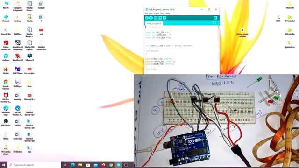Open Microsoft Edge from the taskbar
This screenshot has height=168, width=299.
pos(73,165)
